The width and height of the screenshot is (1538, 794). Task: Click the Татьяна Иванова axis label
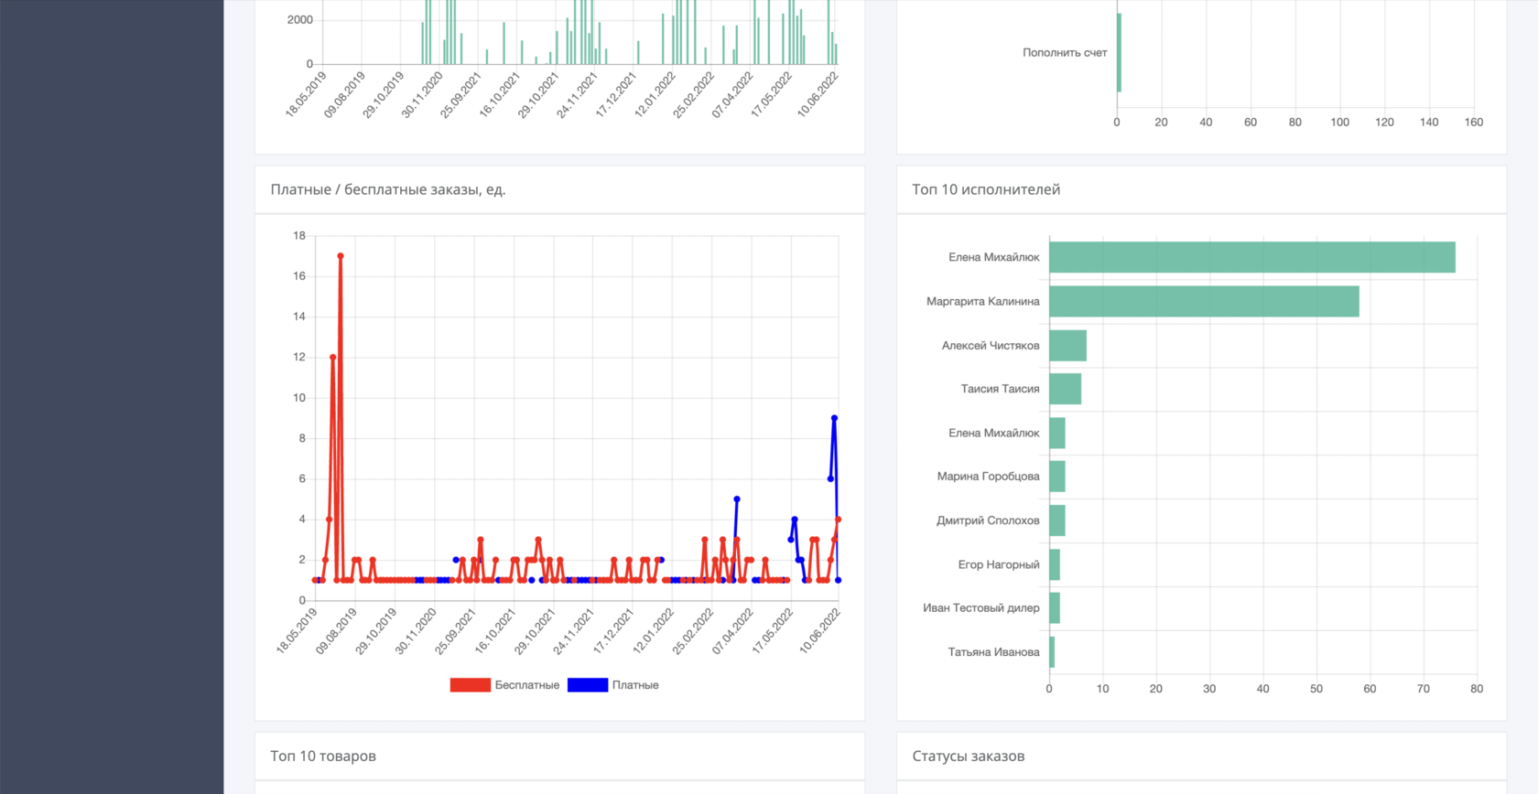pos(994,652)
